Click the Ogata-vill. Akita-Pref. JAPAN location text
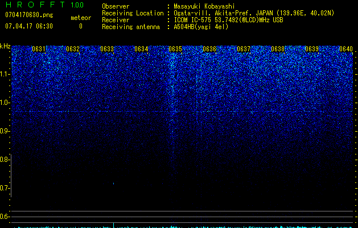358x228 pixels. (x=254, y=13)
